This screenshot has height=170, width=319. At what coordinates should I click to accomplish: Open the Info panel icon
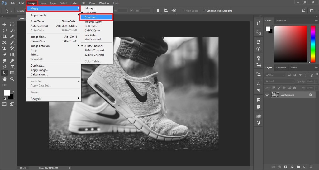(259, 49)
